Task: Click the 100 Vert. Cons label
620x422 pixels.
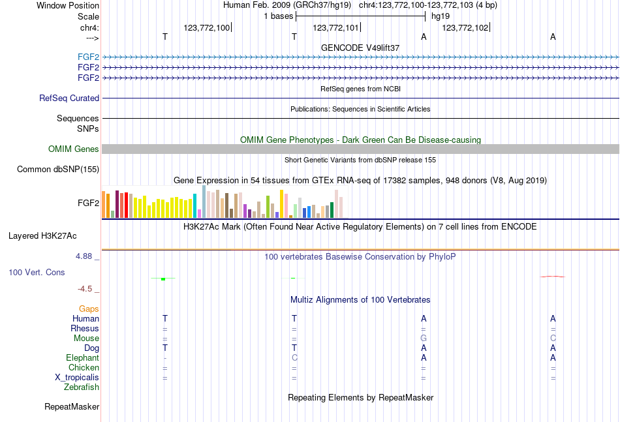Action: click(x=37, y=272)
